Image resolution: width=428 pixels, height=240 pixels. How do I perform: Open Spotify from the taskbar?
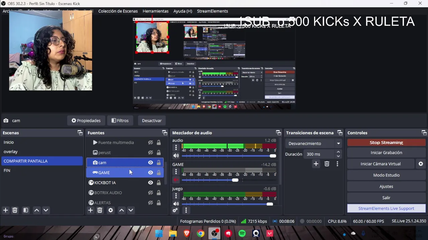click(x=242, y=233)
